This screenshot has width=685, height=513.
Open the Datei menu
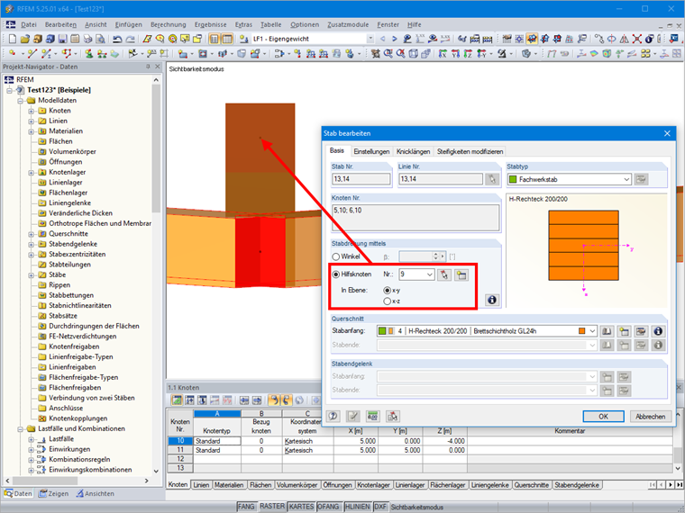pyautogui.click(x=29, y=25)
